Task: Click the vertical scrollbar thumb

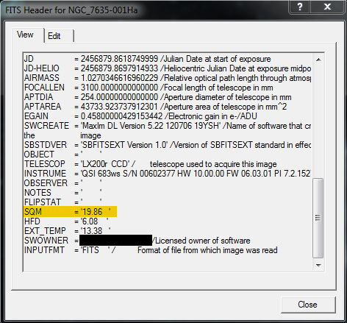Action: [x=318, y=218]
